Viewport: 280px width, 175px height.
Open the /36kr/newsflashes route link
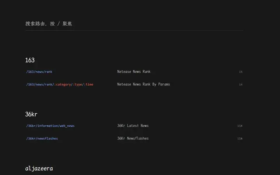[42, 138]
